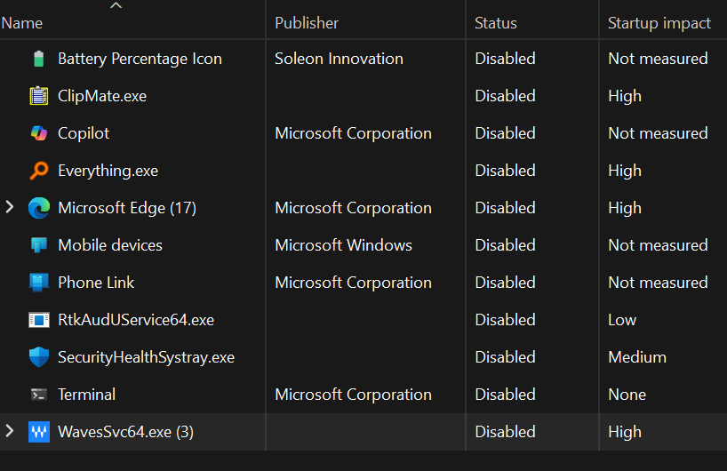The height and width of the screenshot is (471, 727).
Task: Click the SecurityHealthSystray.exe shield icon
Action: coord(39,357)
